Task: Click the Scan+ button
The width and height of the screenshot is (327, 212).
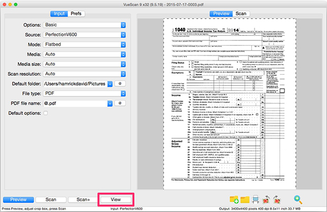Action: click(x=83, y=199)
